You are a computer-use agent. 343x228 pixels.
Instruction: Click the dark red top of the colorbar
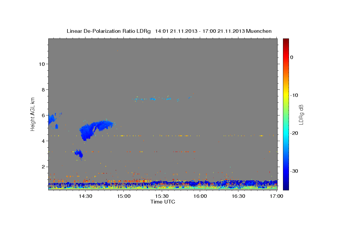click(286, 41)
